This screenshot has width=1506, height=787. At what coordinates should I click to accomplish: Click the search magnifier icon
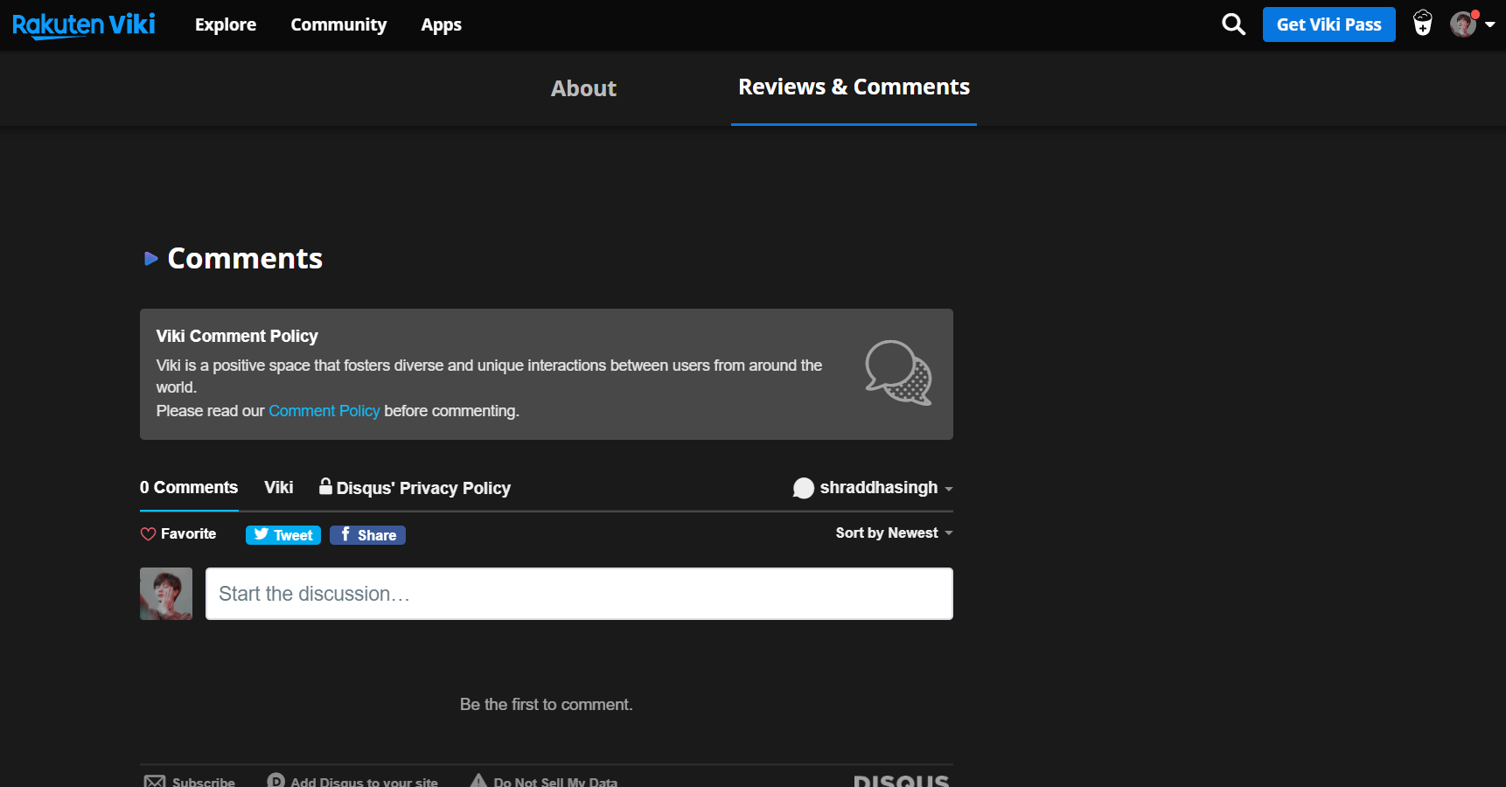[x=1233, y=24]
